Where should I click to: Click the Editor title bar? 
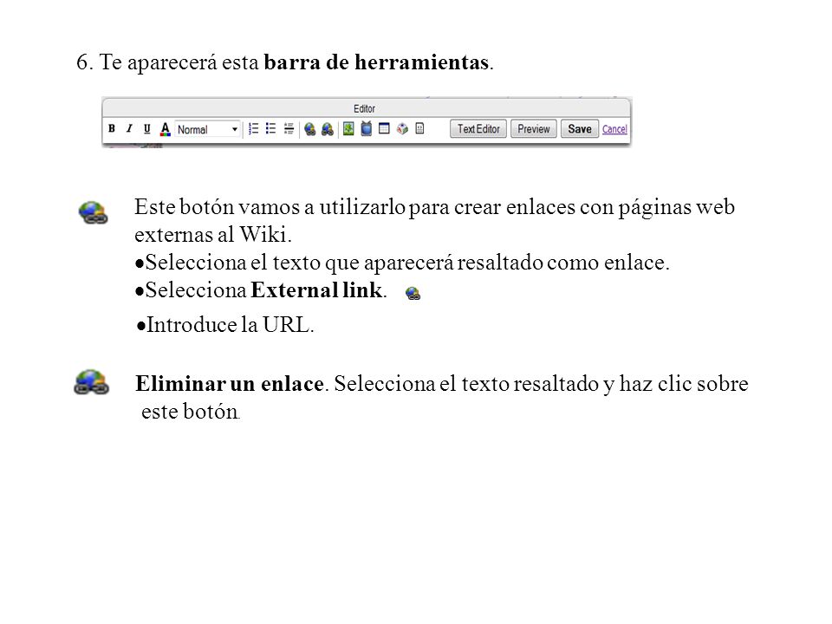pos(366,108)
